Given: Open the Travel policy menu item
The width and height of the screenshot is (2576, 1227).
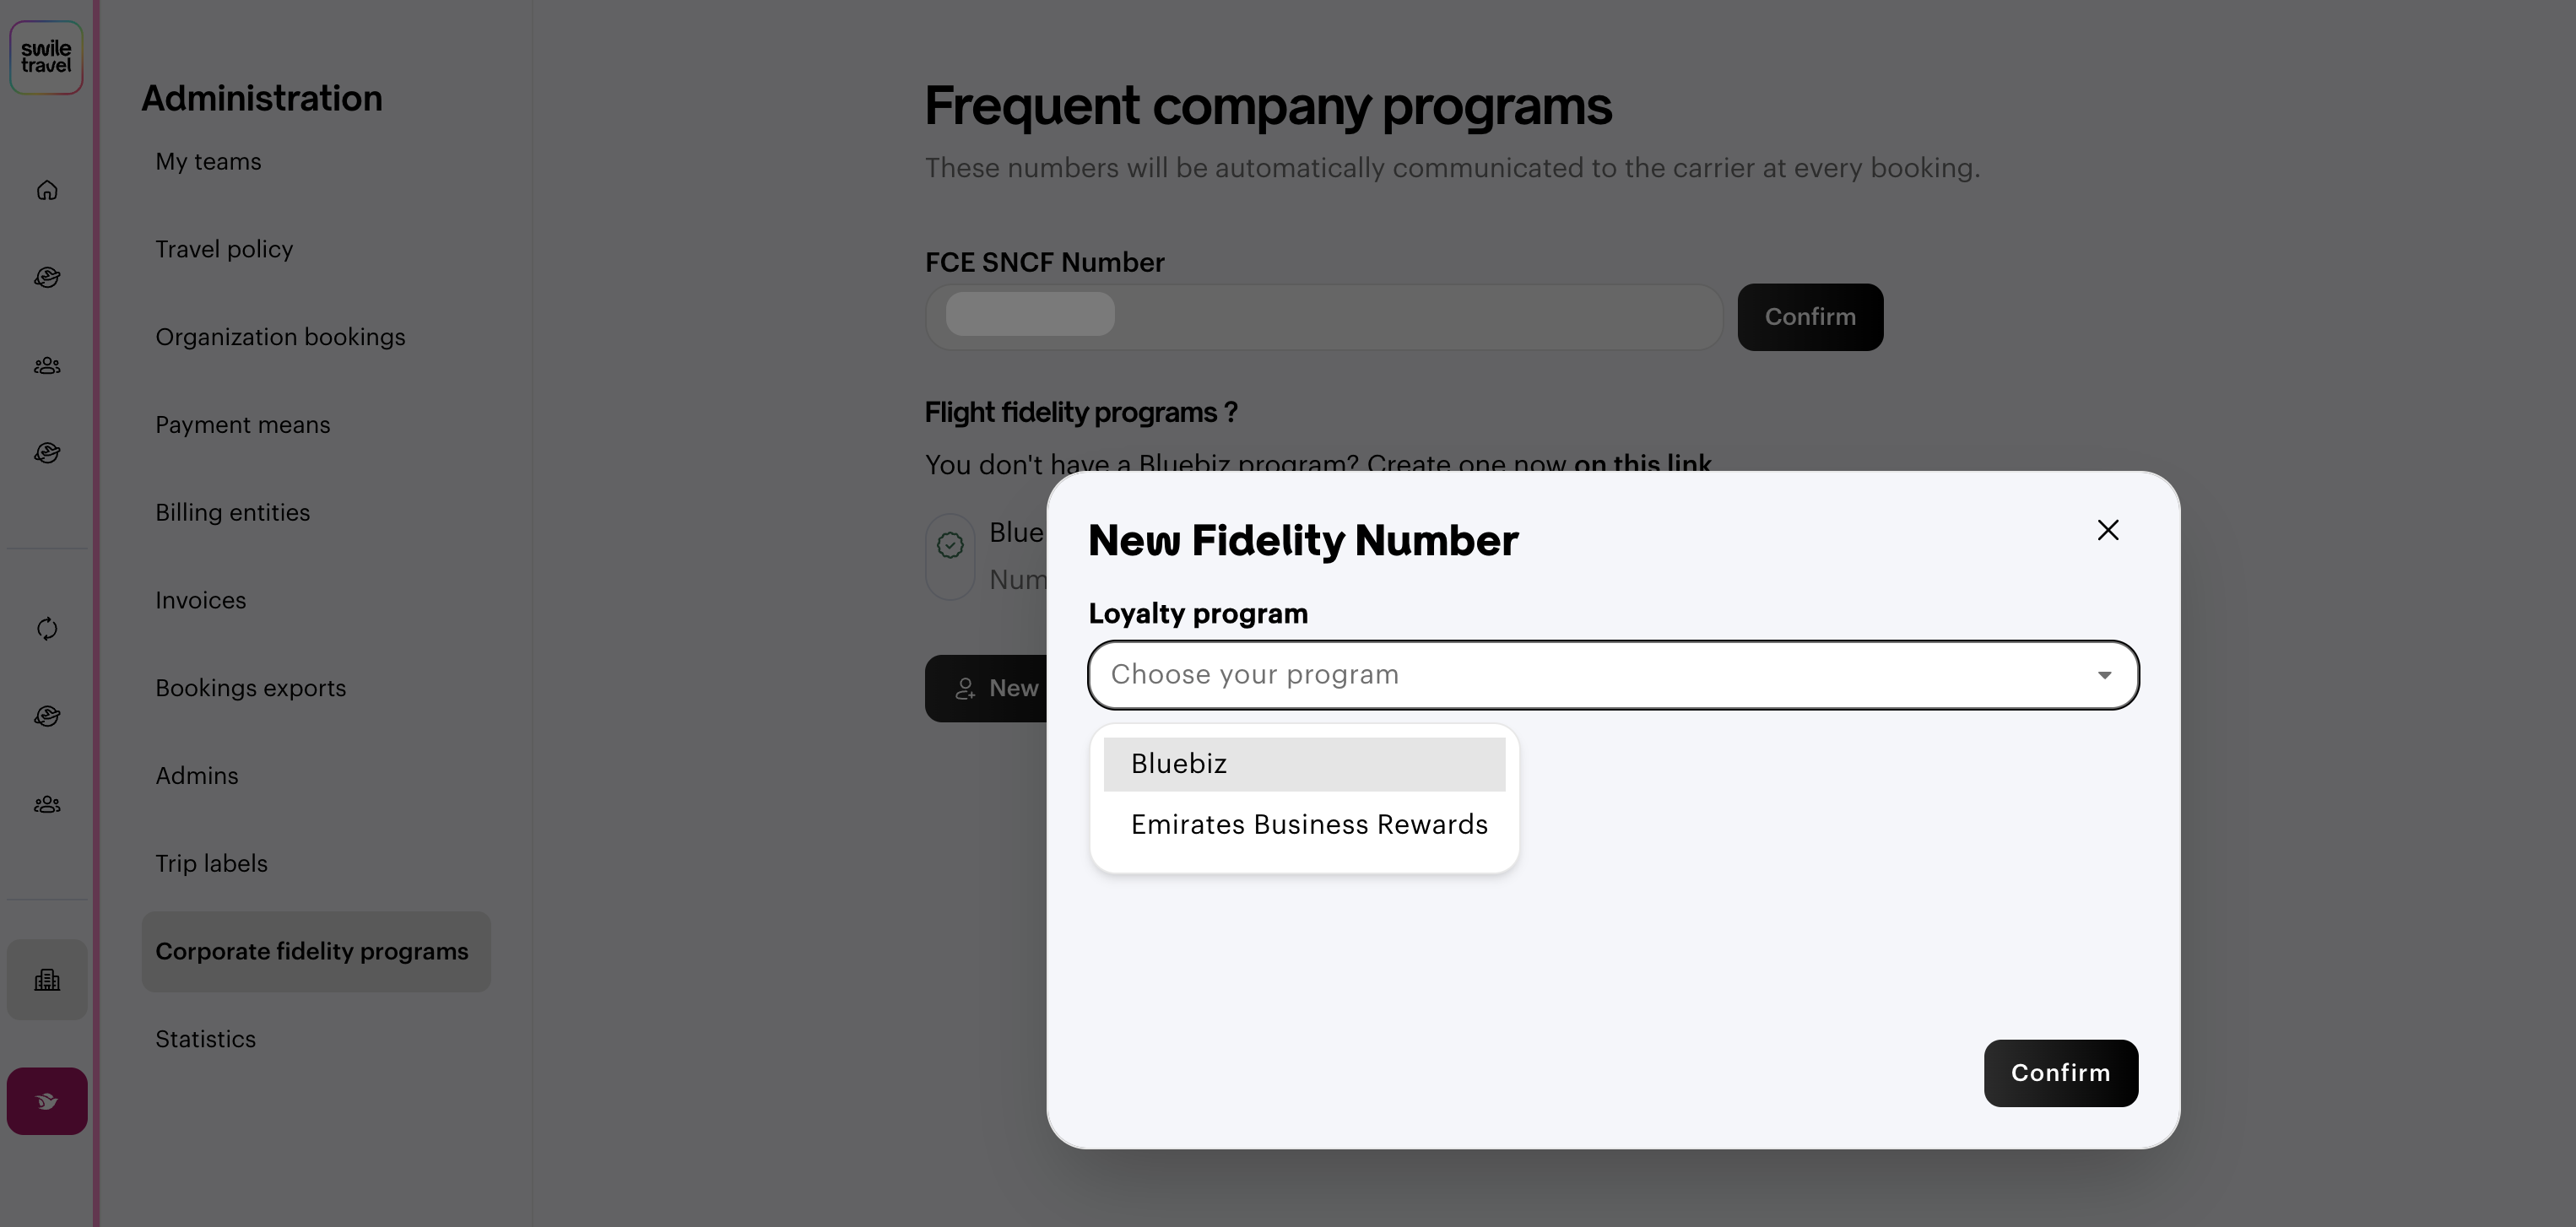Looking at the screenshot, I should point(224,249).
